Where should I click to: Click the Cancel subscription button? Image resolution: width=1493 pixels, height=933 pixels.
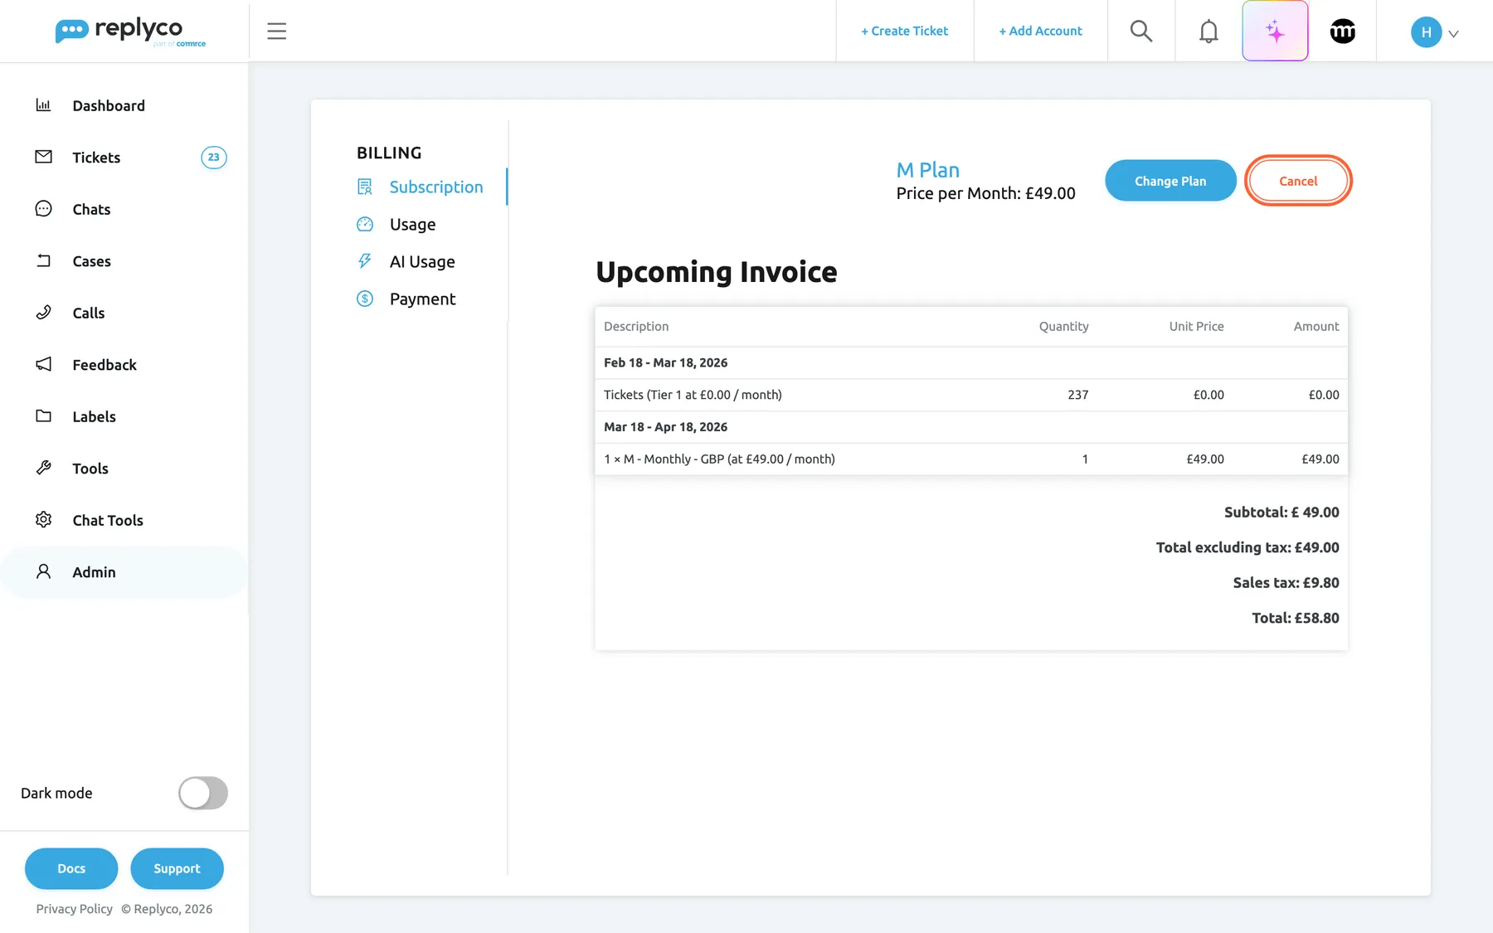(x=1298, y=181)
